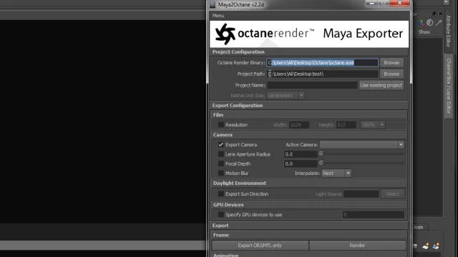
Task: Click the Focal Depth slider handle
Action: click(321, 163)
